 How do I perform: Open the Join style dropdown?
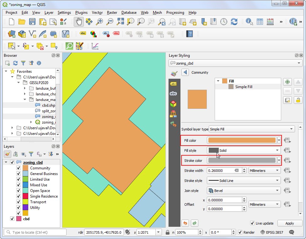tap(243, 190)
